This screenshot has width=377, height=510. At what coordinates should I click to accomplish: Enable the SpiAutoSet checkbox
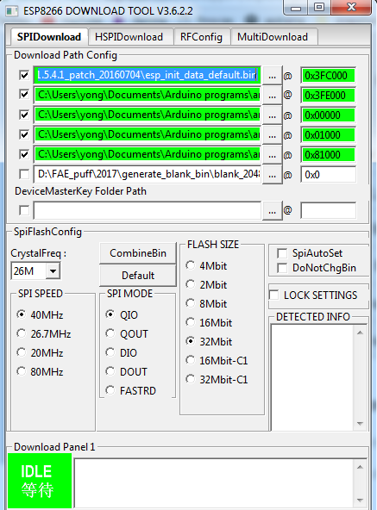[x=282, y=253]
